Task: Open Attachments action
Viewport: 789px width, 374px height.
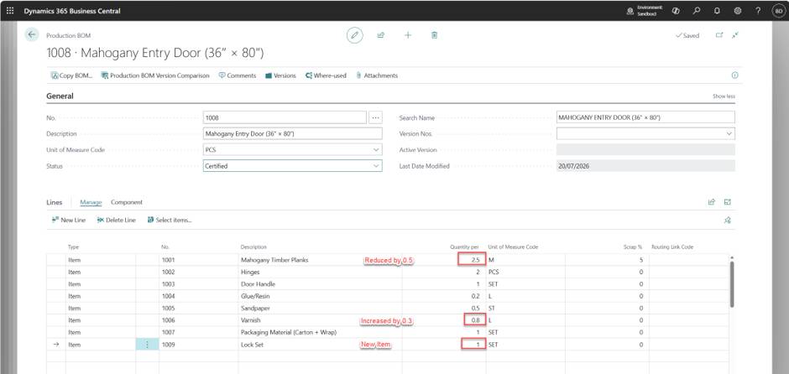Action: (x=377, y=75)
